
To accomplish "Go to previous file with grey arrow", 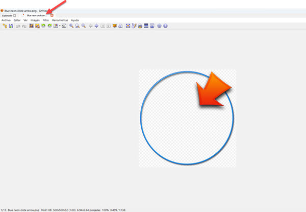I will pos(91,26).
